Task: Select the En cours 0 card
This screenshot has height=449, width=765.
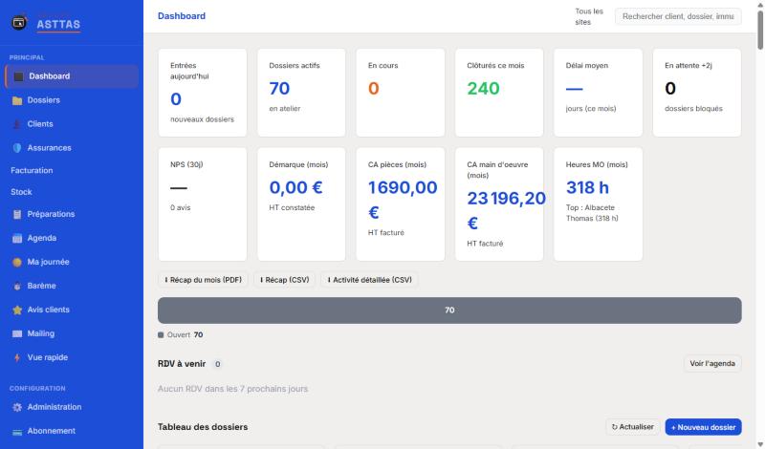Action: click(400, 93)
